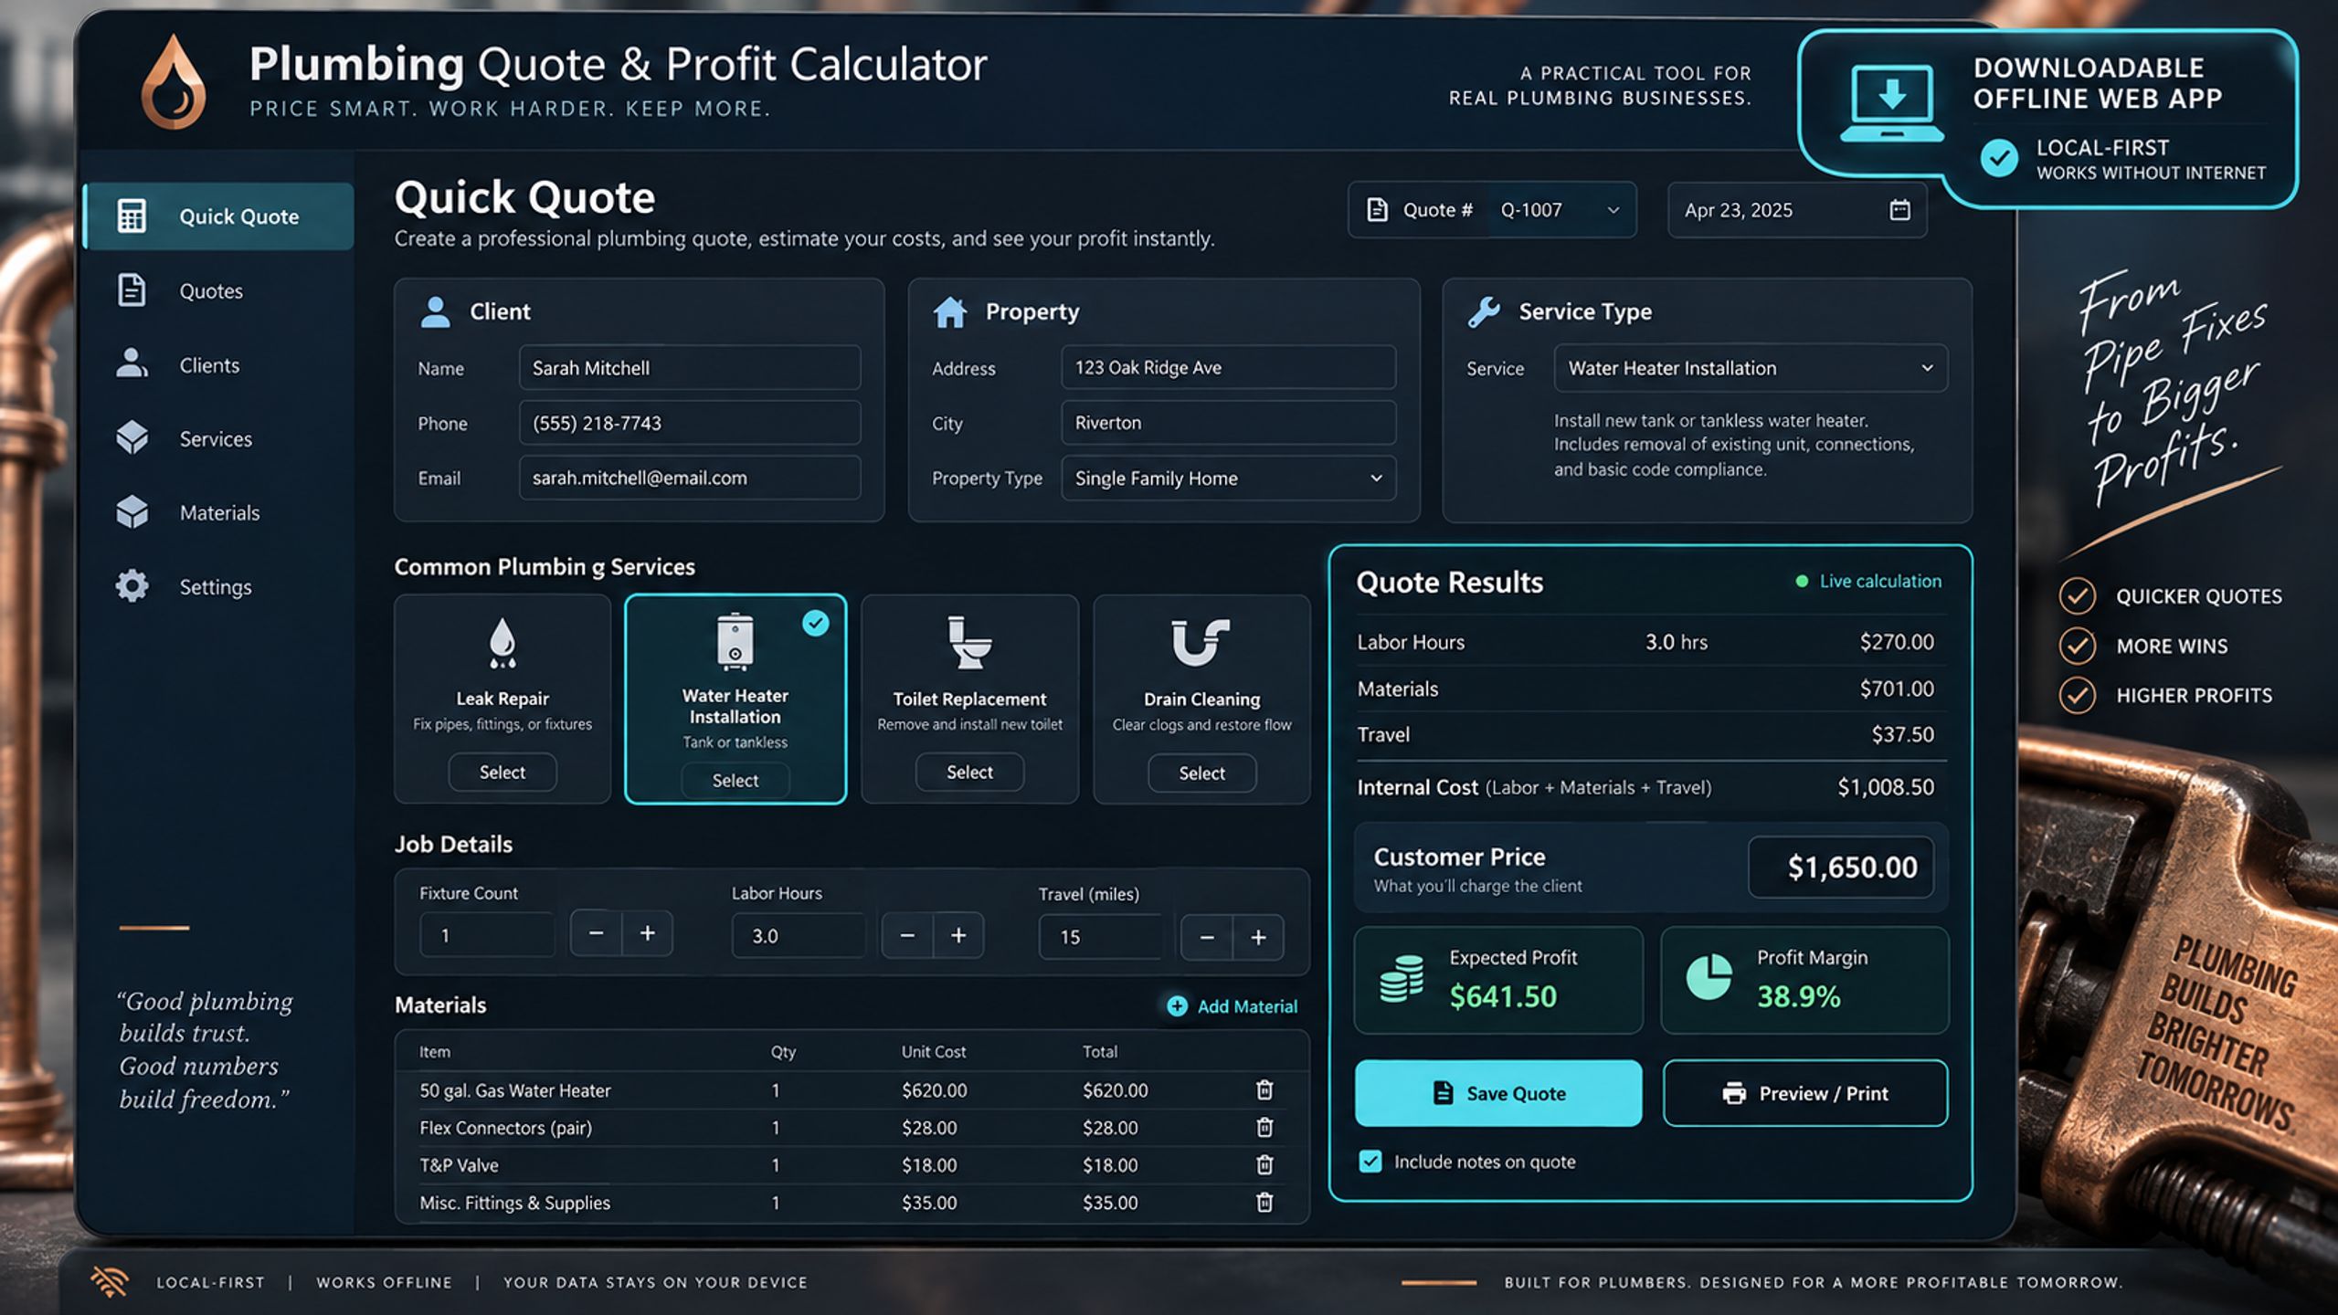This screenshot has height=1315, width=2338.
Task: Open the Quick Quote sidebar tab
Action: (218, 216)
